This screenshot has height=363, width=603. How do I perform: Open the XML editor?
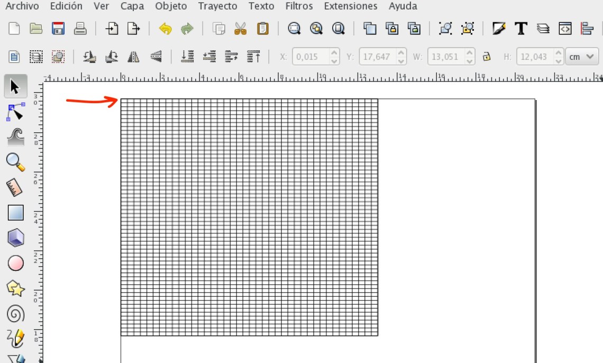pyautogui.click(x=564, y=28)
